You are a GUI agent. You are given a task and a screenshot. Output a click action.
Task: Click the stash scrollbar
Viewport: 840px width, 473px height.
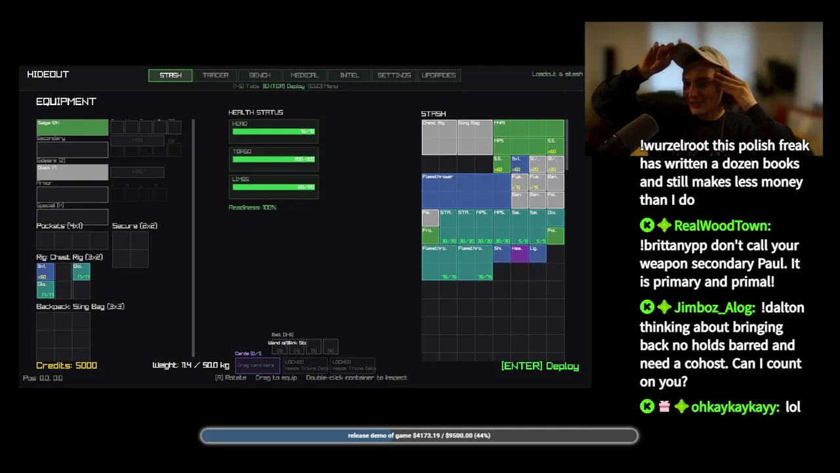pyautogui.click(x=567, y=143)
